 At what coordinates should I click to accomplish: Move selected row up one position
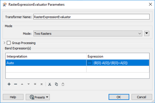click(x=22, y=84)
